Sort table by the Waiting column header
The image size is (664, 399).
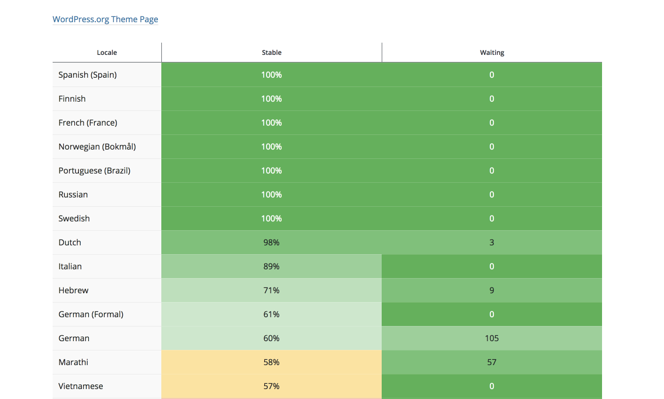492,53
